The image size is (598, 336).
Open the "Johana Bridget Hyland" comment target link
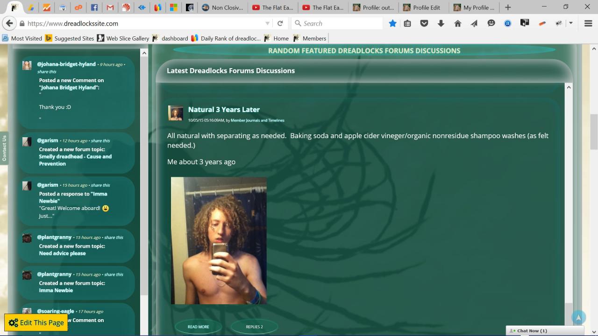69,87
